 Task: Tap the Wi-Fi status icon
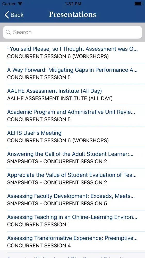coord(20,4)
